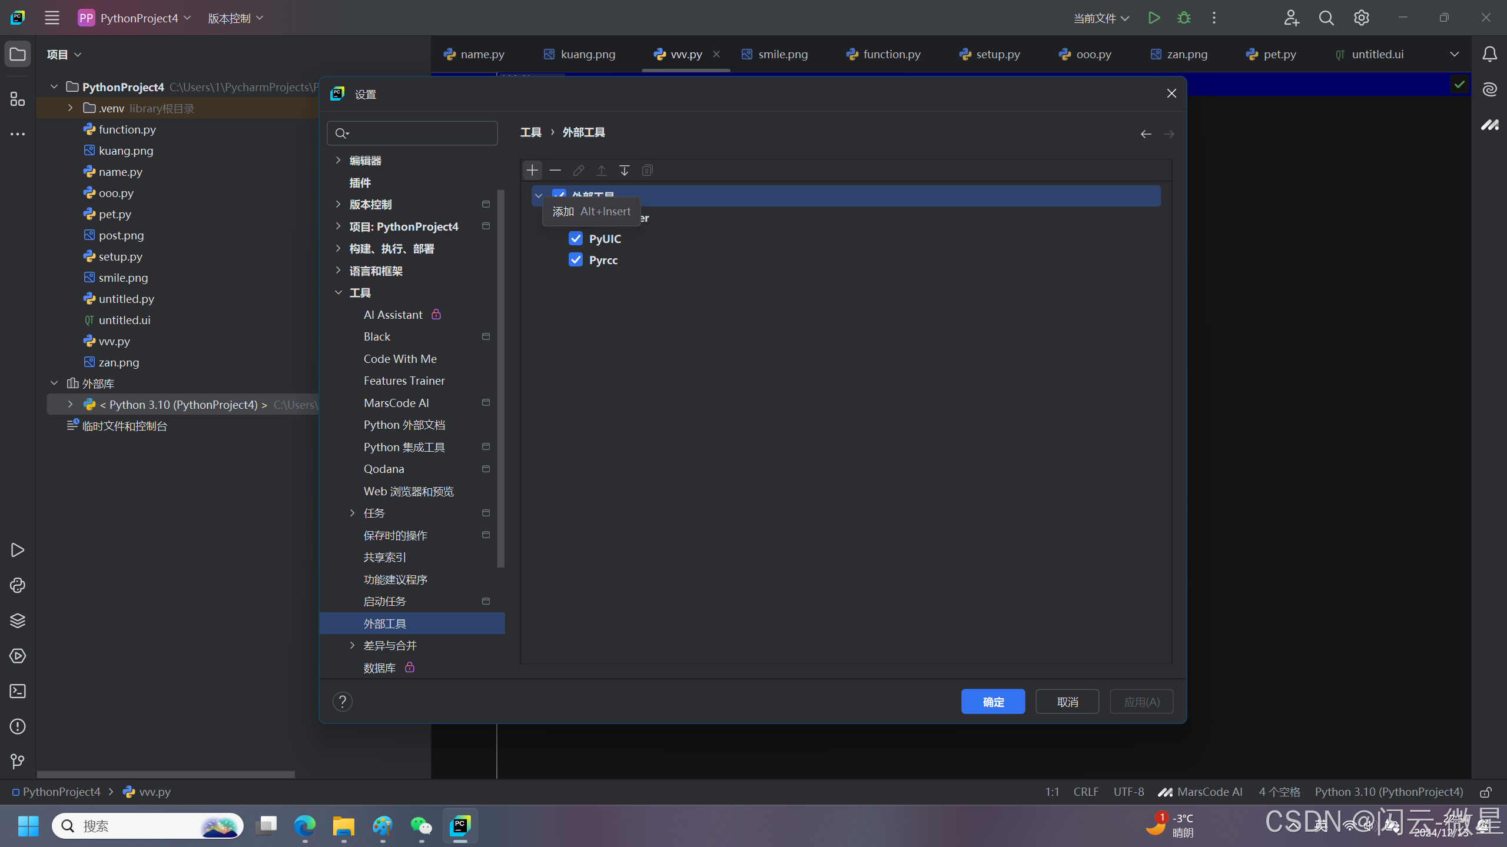Expand the 差异与合并 settings node
Screen dimensions: 1507x847
tap(353, 645)
